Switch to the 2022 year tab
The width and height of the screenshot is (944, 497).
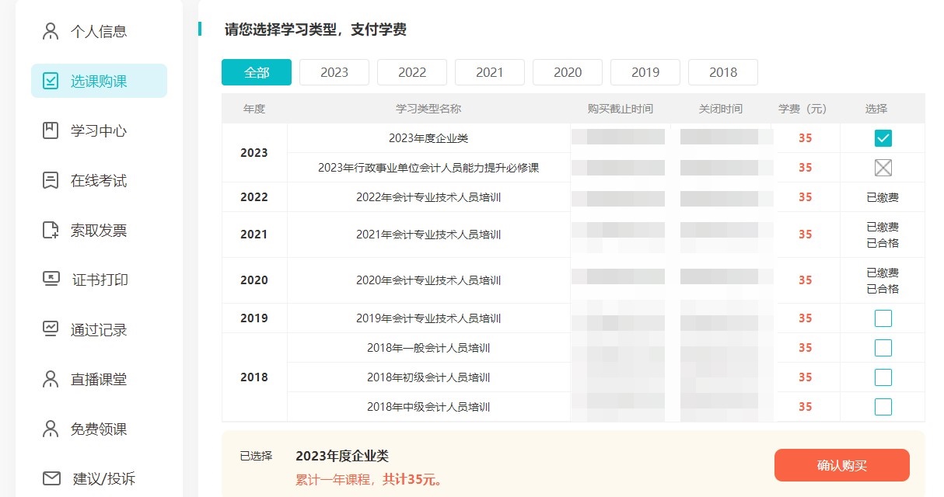pos(412,72)
